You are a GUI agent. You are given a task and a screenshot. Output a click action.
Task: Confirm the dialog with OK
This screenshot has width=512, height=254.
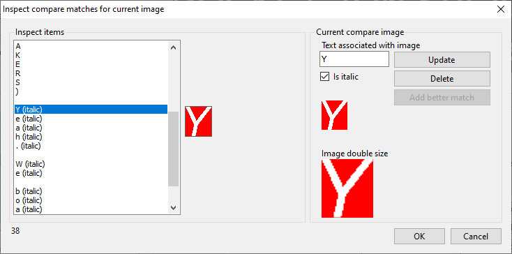tap(419, 236)
